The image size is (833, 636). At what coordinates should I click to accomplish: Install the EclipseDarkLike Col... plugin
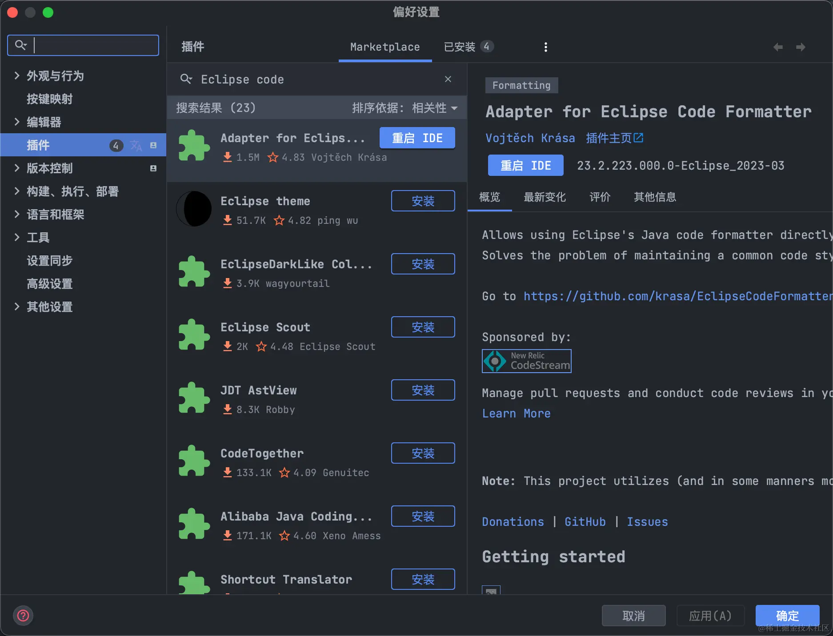[423, 264]
